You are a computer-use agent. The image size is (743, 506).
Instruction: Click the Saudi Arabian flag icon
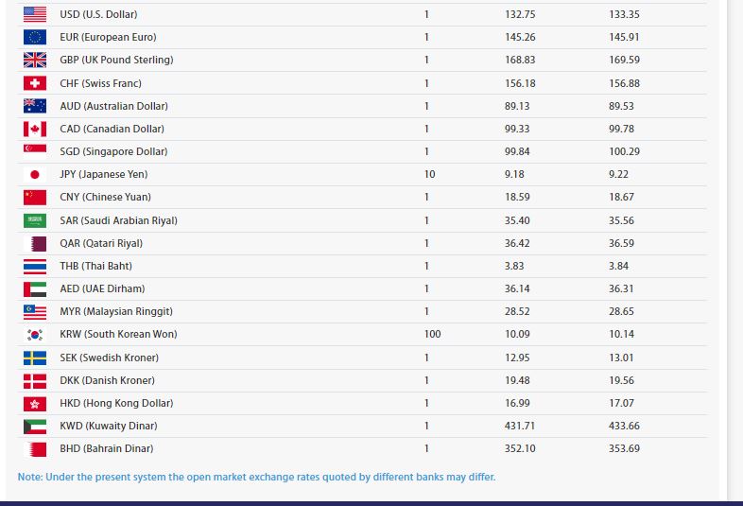click(x=35, y=220)
